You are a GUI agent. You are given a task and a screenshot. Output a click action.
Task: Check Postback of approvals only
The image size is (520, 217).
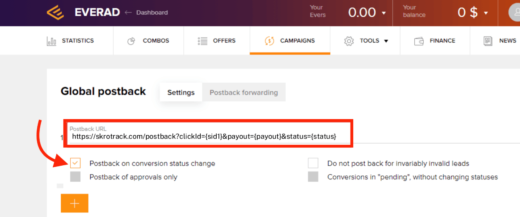tap(75, 177)
